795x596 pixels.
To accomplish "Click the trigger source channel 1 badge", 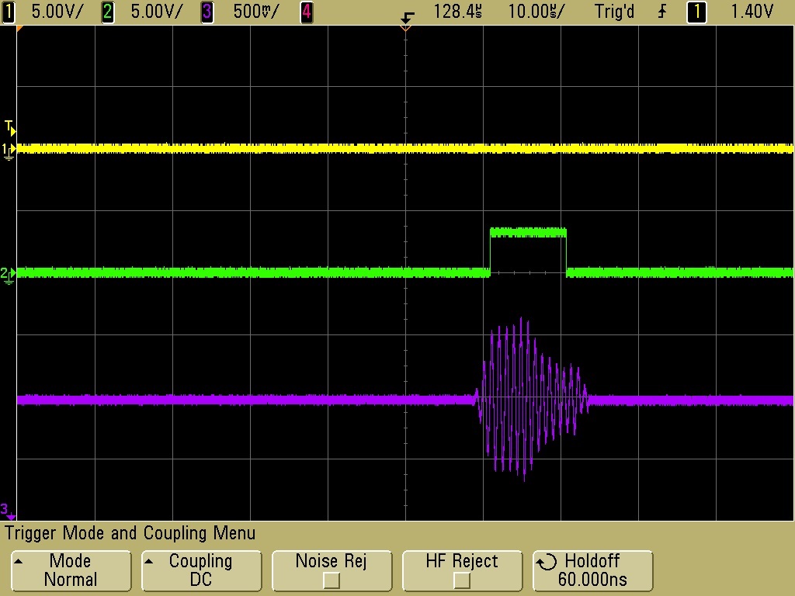I will (x=696, y=12).
